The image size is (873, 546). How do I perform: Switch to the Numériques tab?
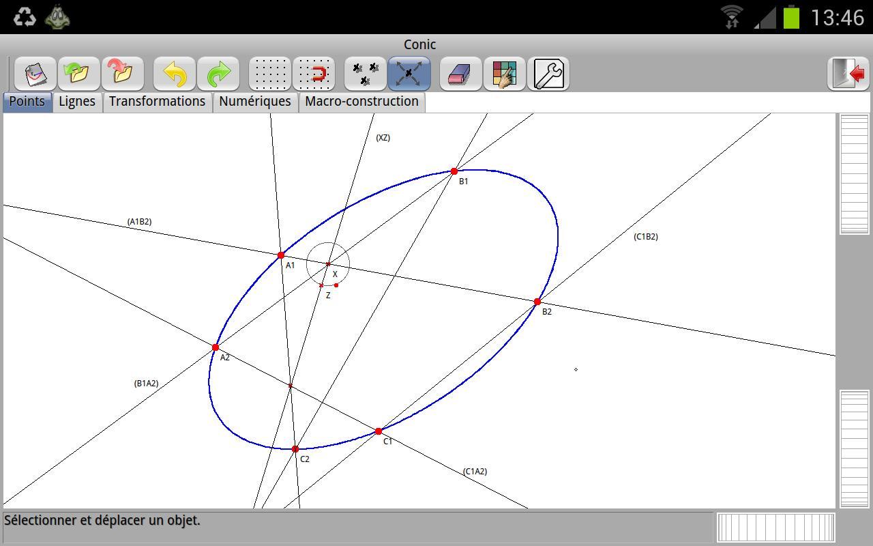(x=255, y=102)
